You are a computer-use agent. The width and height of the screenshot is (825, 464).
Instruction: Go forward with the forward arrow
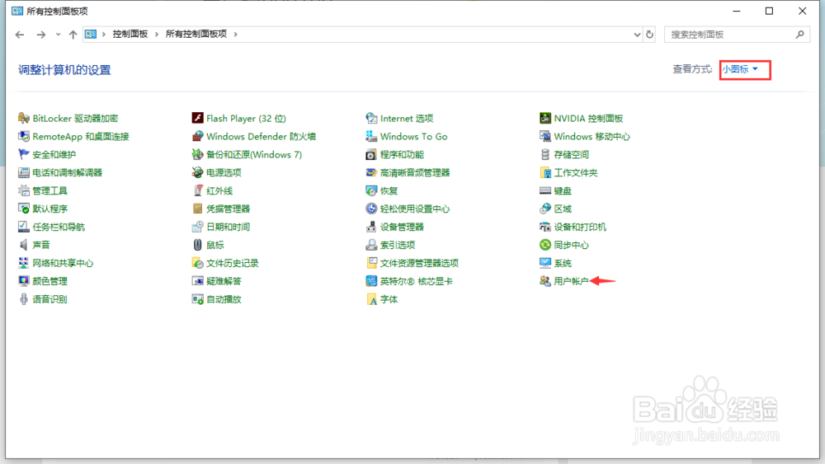pos(41,34)
